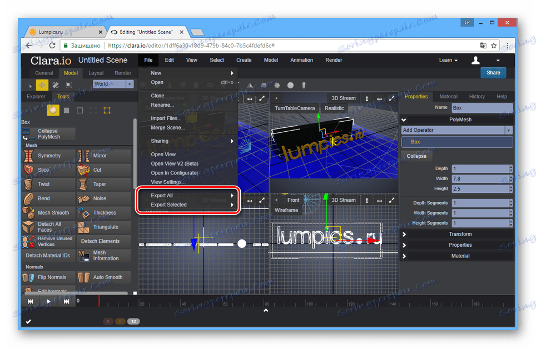Edit the Name field containing Box
This screenshot has width=536, height=348.
[x=482, y=108]
